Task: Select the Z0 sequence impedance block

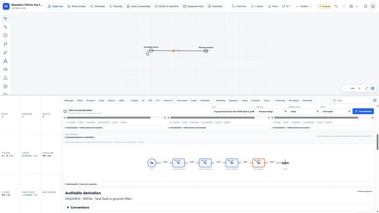Action: pos(232,163)
